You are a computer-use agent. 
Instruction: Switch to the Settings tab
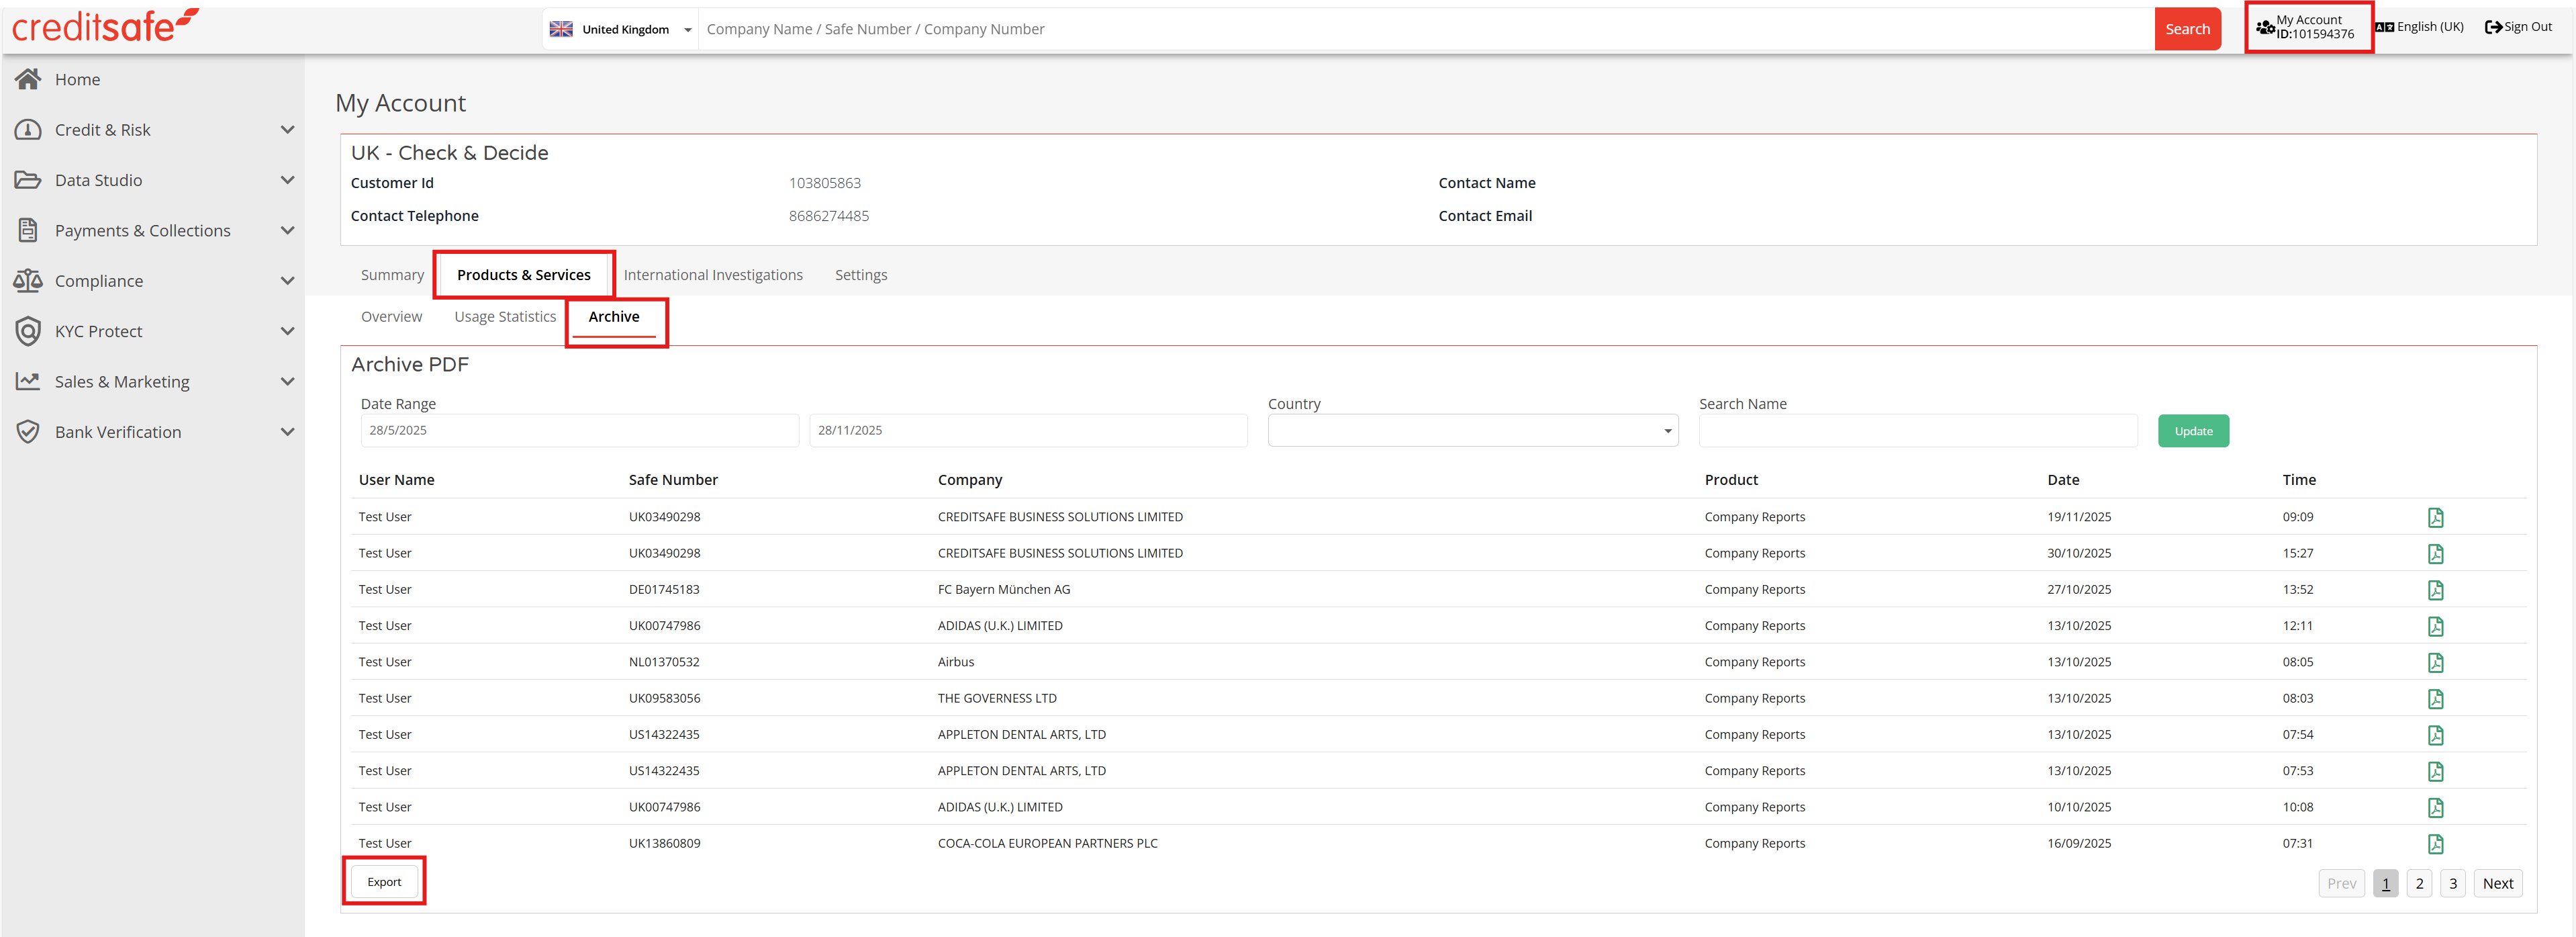click(860, 275)
